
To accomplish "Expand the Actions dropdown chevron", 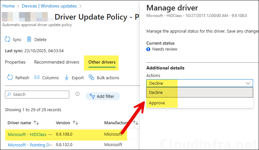I will point(248,83).
